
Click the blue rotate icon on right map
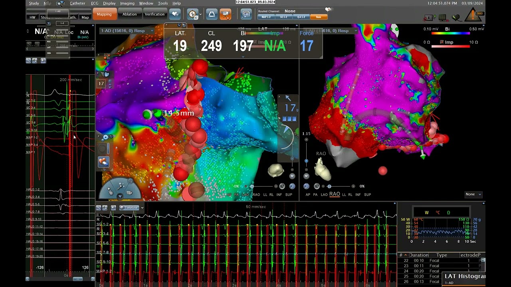306,186
